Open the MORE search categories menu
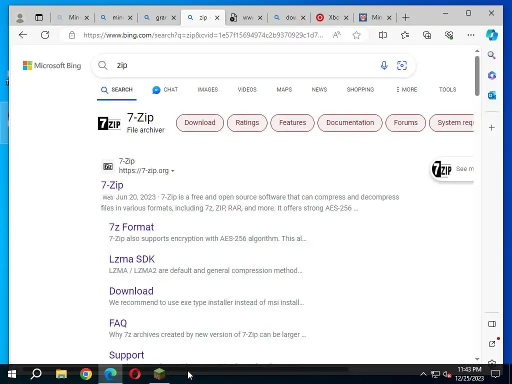The width and height of the screenshot is (512, 384). click(x=406, y=89)
